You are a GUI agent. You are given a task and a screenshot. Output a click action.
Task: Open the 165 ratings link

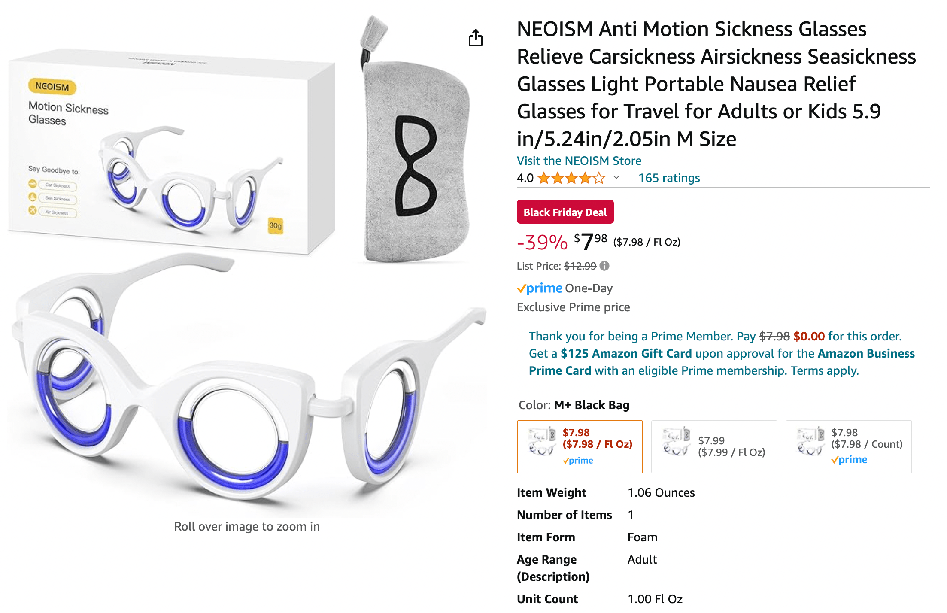[x=669, y=178]
